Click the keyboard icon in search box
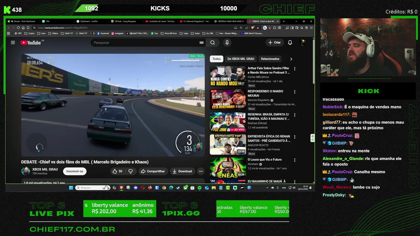 point(201,43)
